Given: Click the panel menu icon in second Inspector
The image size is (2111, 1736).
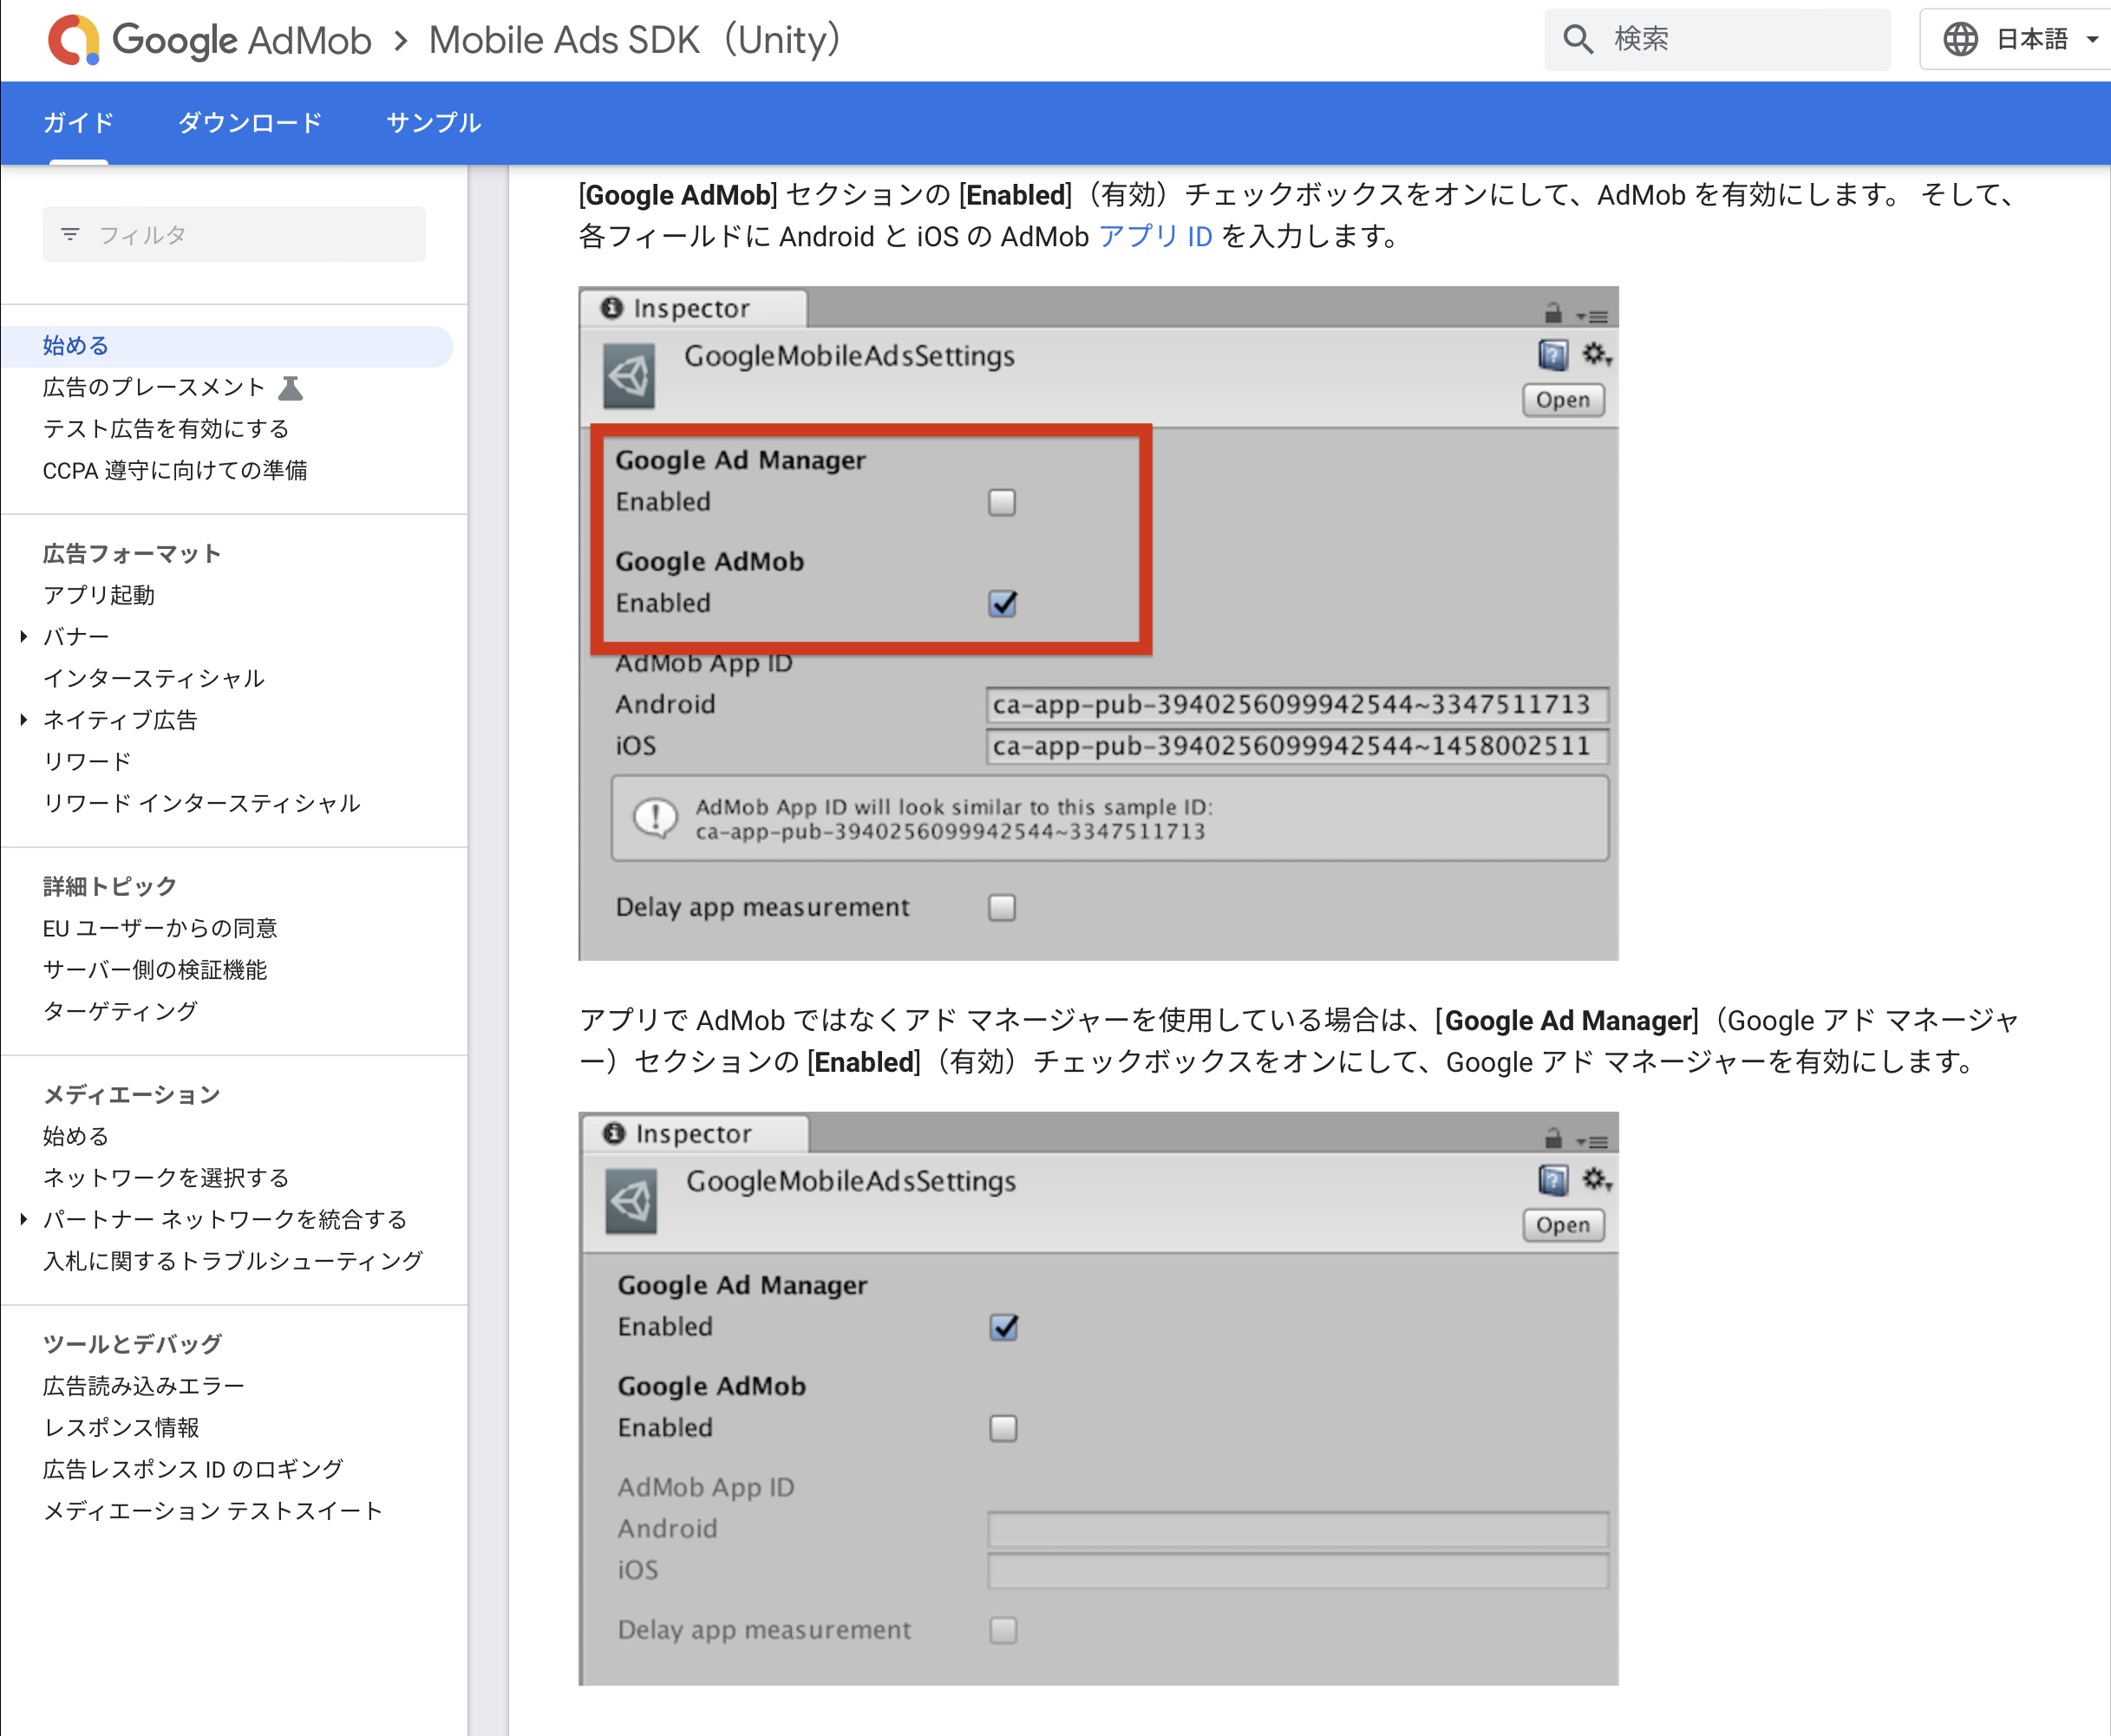Looking at the screenshot, I should tap(1592, 1141).
